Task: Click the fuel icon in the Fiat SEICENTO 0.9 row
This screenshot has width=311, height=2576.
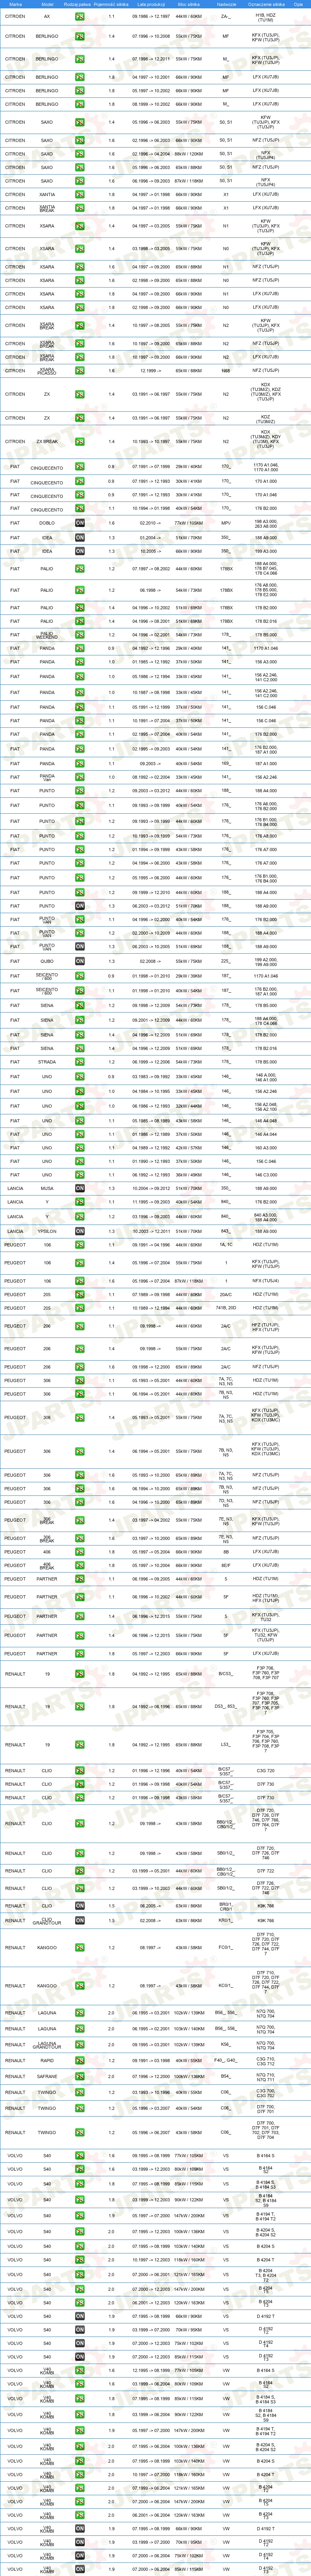Action: (79, 976)
